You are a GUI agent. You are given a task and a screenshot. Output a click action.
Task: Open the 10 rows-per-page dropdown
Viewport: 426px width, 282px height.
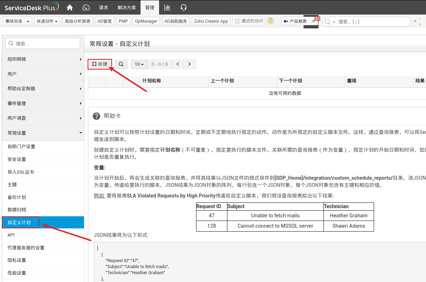click(139, 64)
